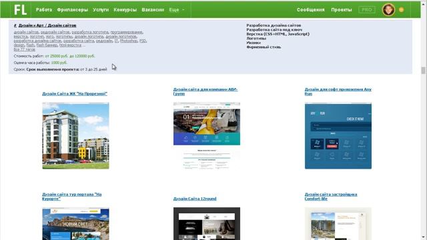Click the 'дизайн сайтов' tag
Viewport: 427px width, 240px height.
pos(26,32)
